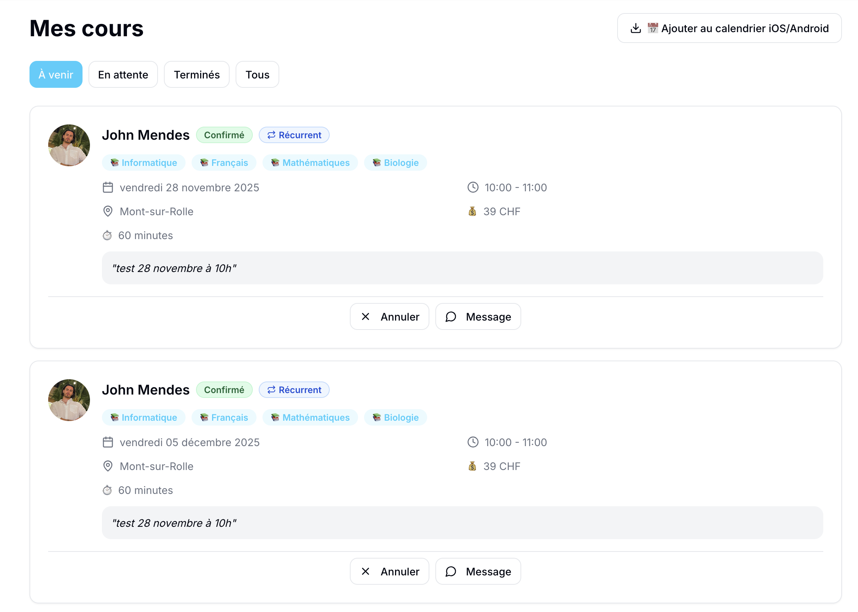Click the Mes cours heading
Screen dimensions: 858x612
tap(87, 28)
